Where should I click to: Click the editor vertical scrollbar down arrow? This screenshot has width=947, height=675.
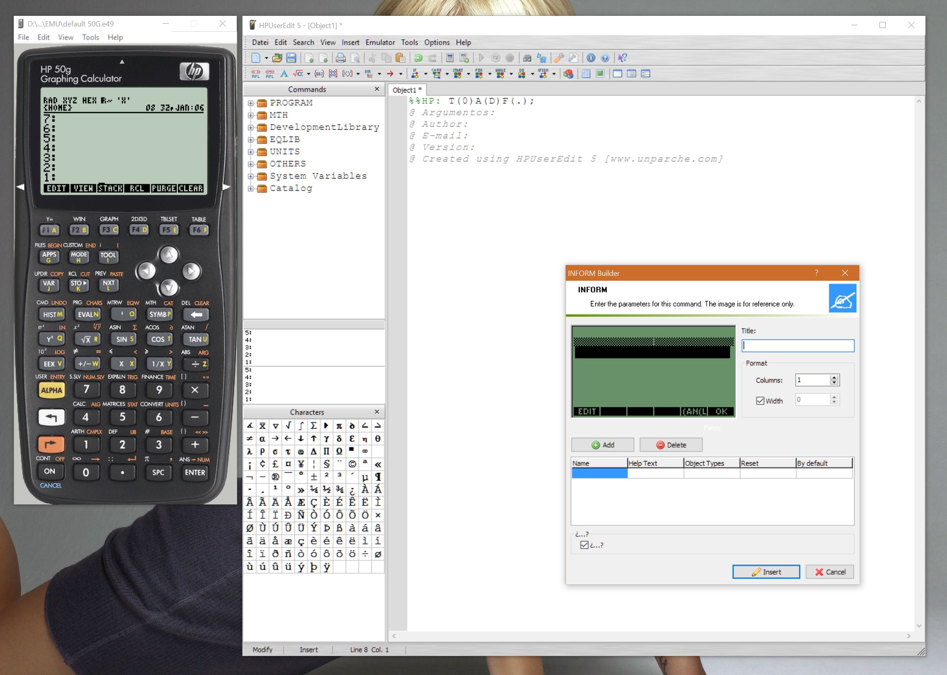click(919, 625)
